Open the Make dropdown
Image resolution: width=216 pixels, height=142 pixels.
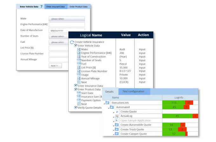click(x=67, y=19)
